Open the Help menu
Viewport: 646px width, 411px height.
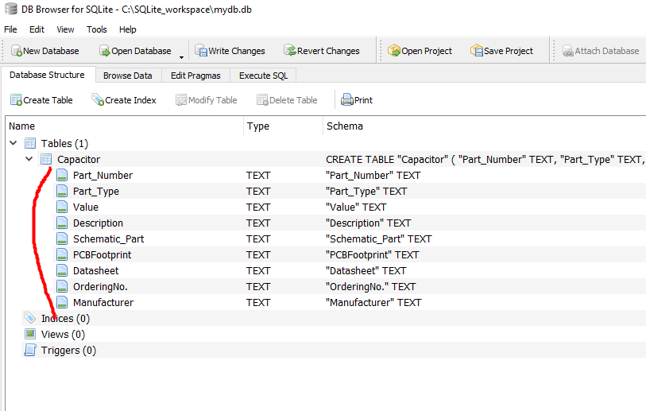(128, 29)
